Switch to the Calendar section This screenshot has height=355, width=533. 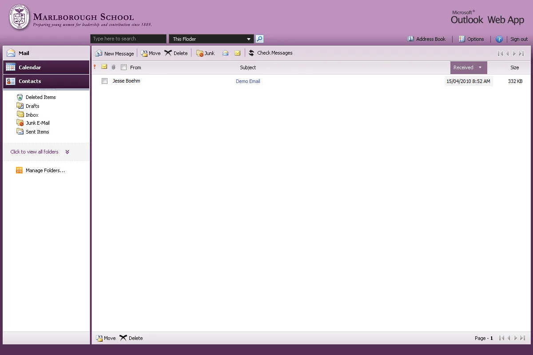[x=46, y=67]
